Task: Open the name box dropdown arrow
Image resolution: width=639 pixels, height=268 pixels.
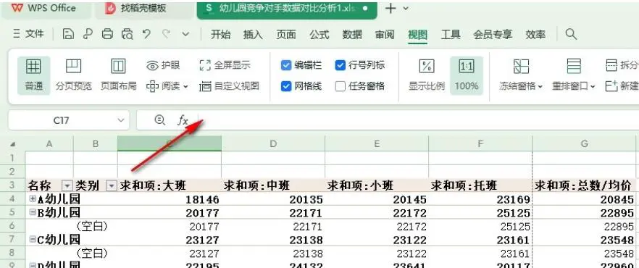Action: [x=120, y=120]
